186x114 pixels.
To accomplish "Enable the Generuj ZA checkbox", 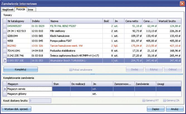I will 164,100.
